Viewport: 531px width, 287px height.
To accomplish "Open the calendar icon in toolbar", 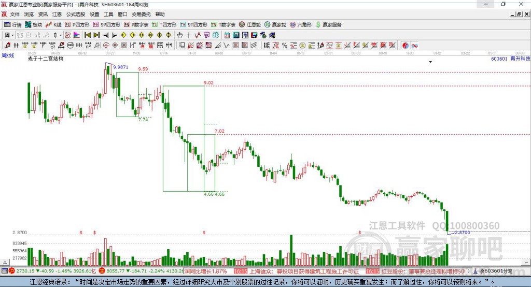I will (227, 35).
